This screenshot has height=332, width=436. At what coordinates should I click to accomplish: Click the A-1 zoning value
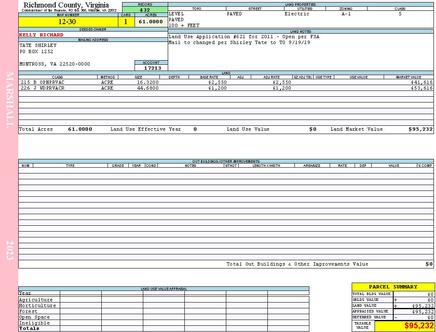click(346, 14)
